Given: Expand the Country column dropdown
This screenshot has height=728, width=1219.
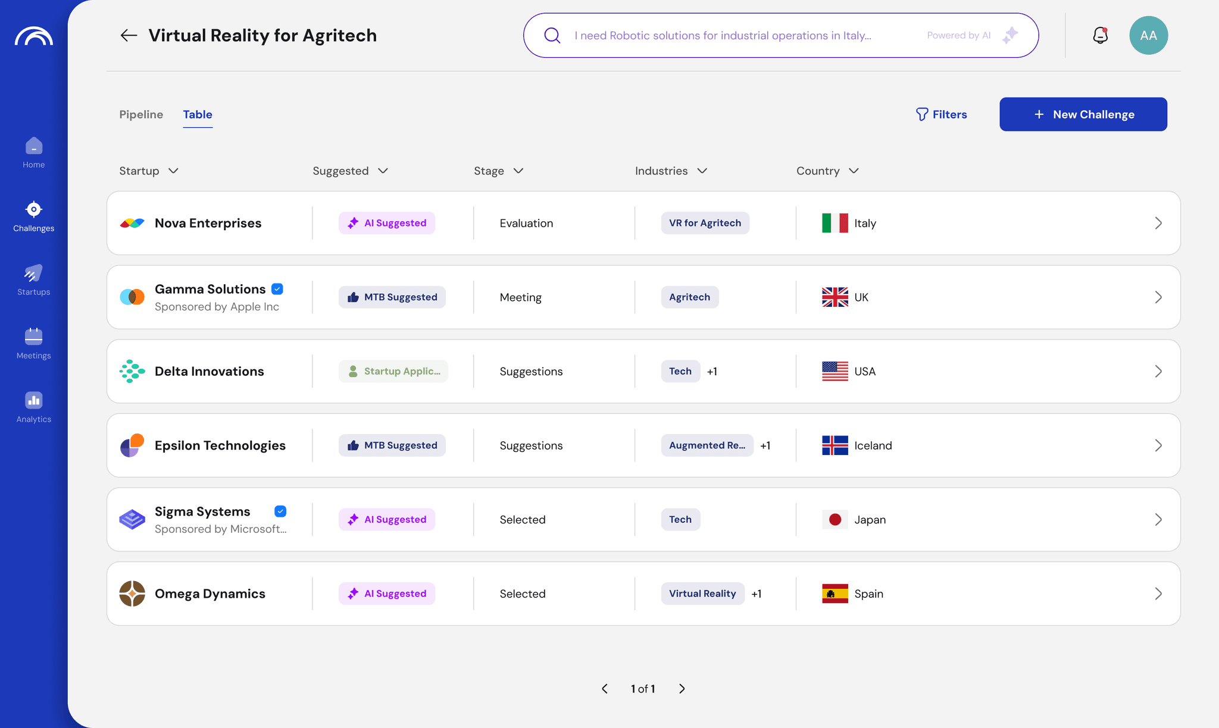Looking at the screenshot, I should tap(854, 171).
